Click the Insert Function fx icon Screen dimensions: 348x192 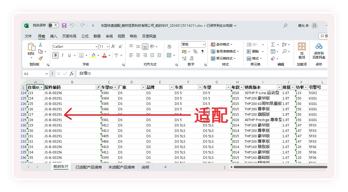click(x=71, y=74)
